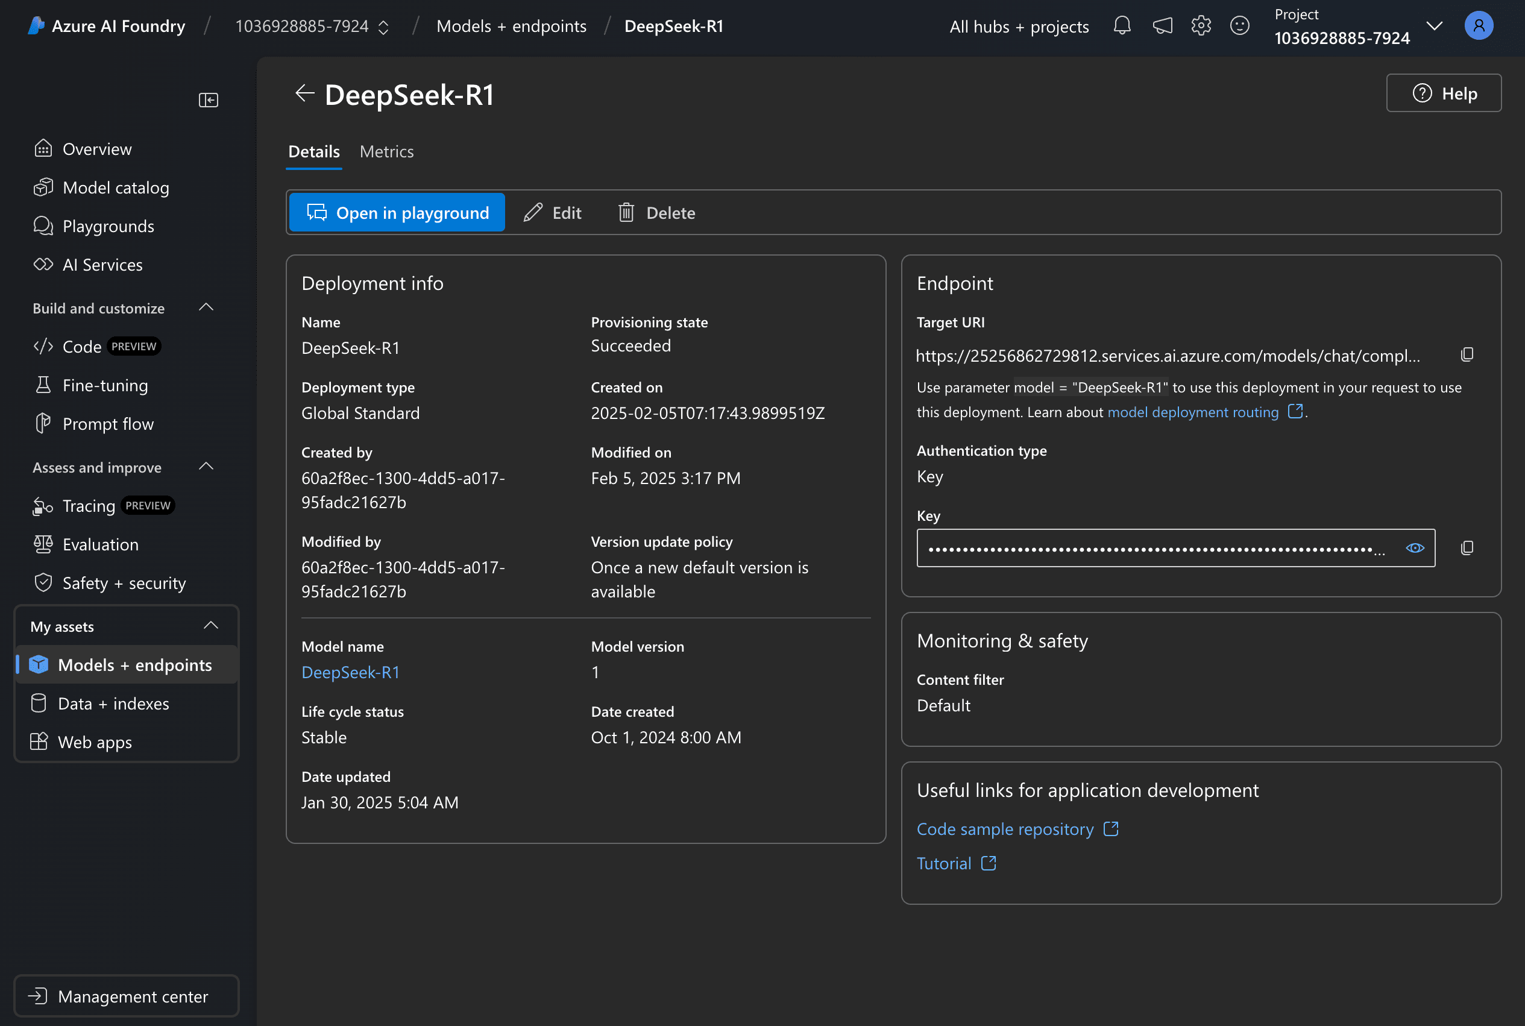
Task: Reveal the hidden key with eye icon
Action: tap(1415, 549)
